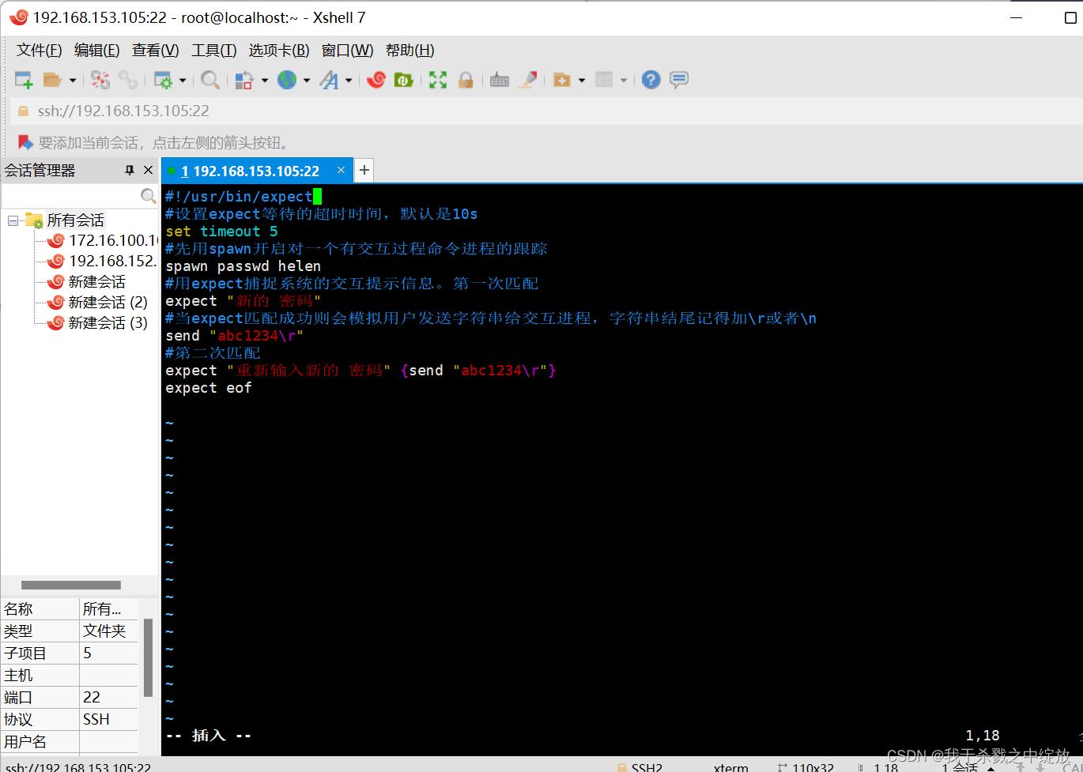Launch Xftp from the green toolbar icon
Viewport: 1083px width, 772px height.
(404, 79)
